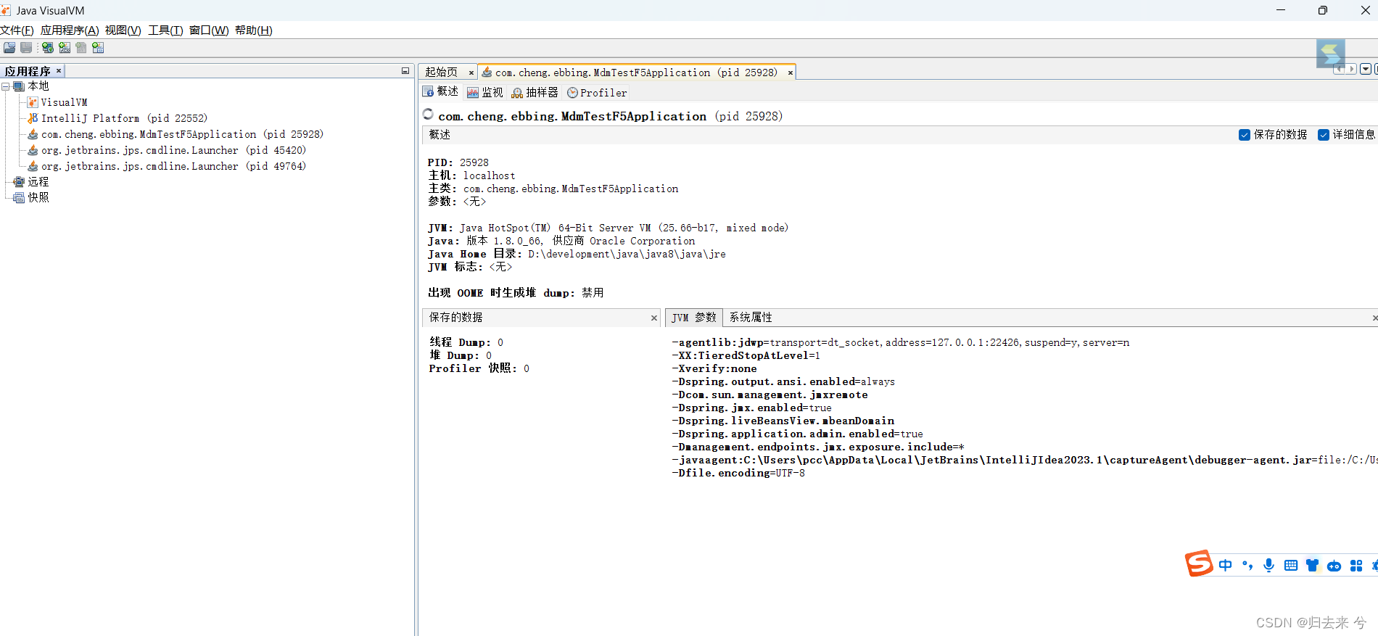1378x636 pixels.
Task: Switch to the 抽样器 sampler tab
Action: (x=535, y=92)
